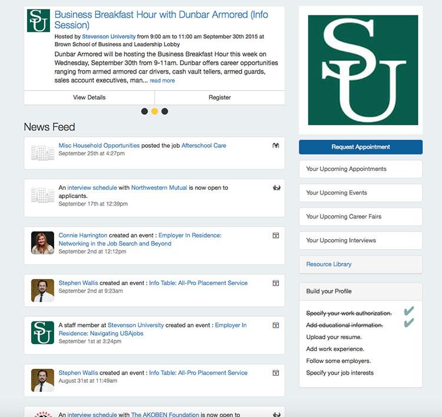Click the job icon on Afterschool Care post
The width and height of the screenshot is (442, 417).
coord(276,145)
